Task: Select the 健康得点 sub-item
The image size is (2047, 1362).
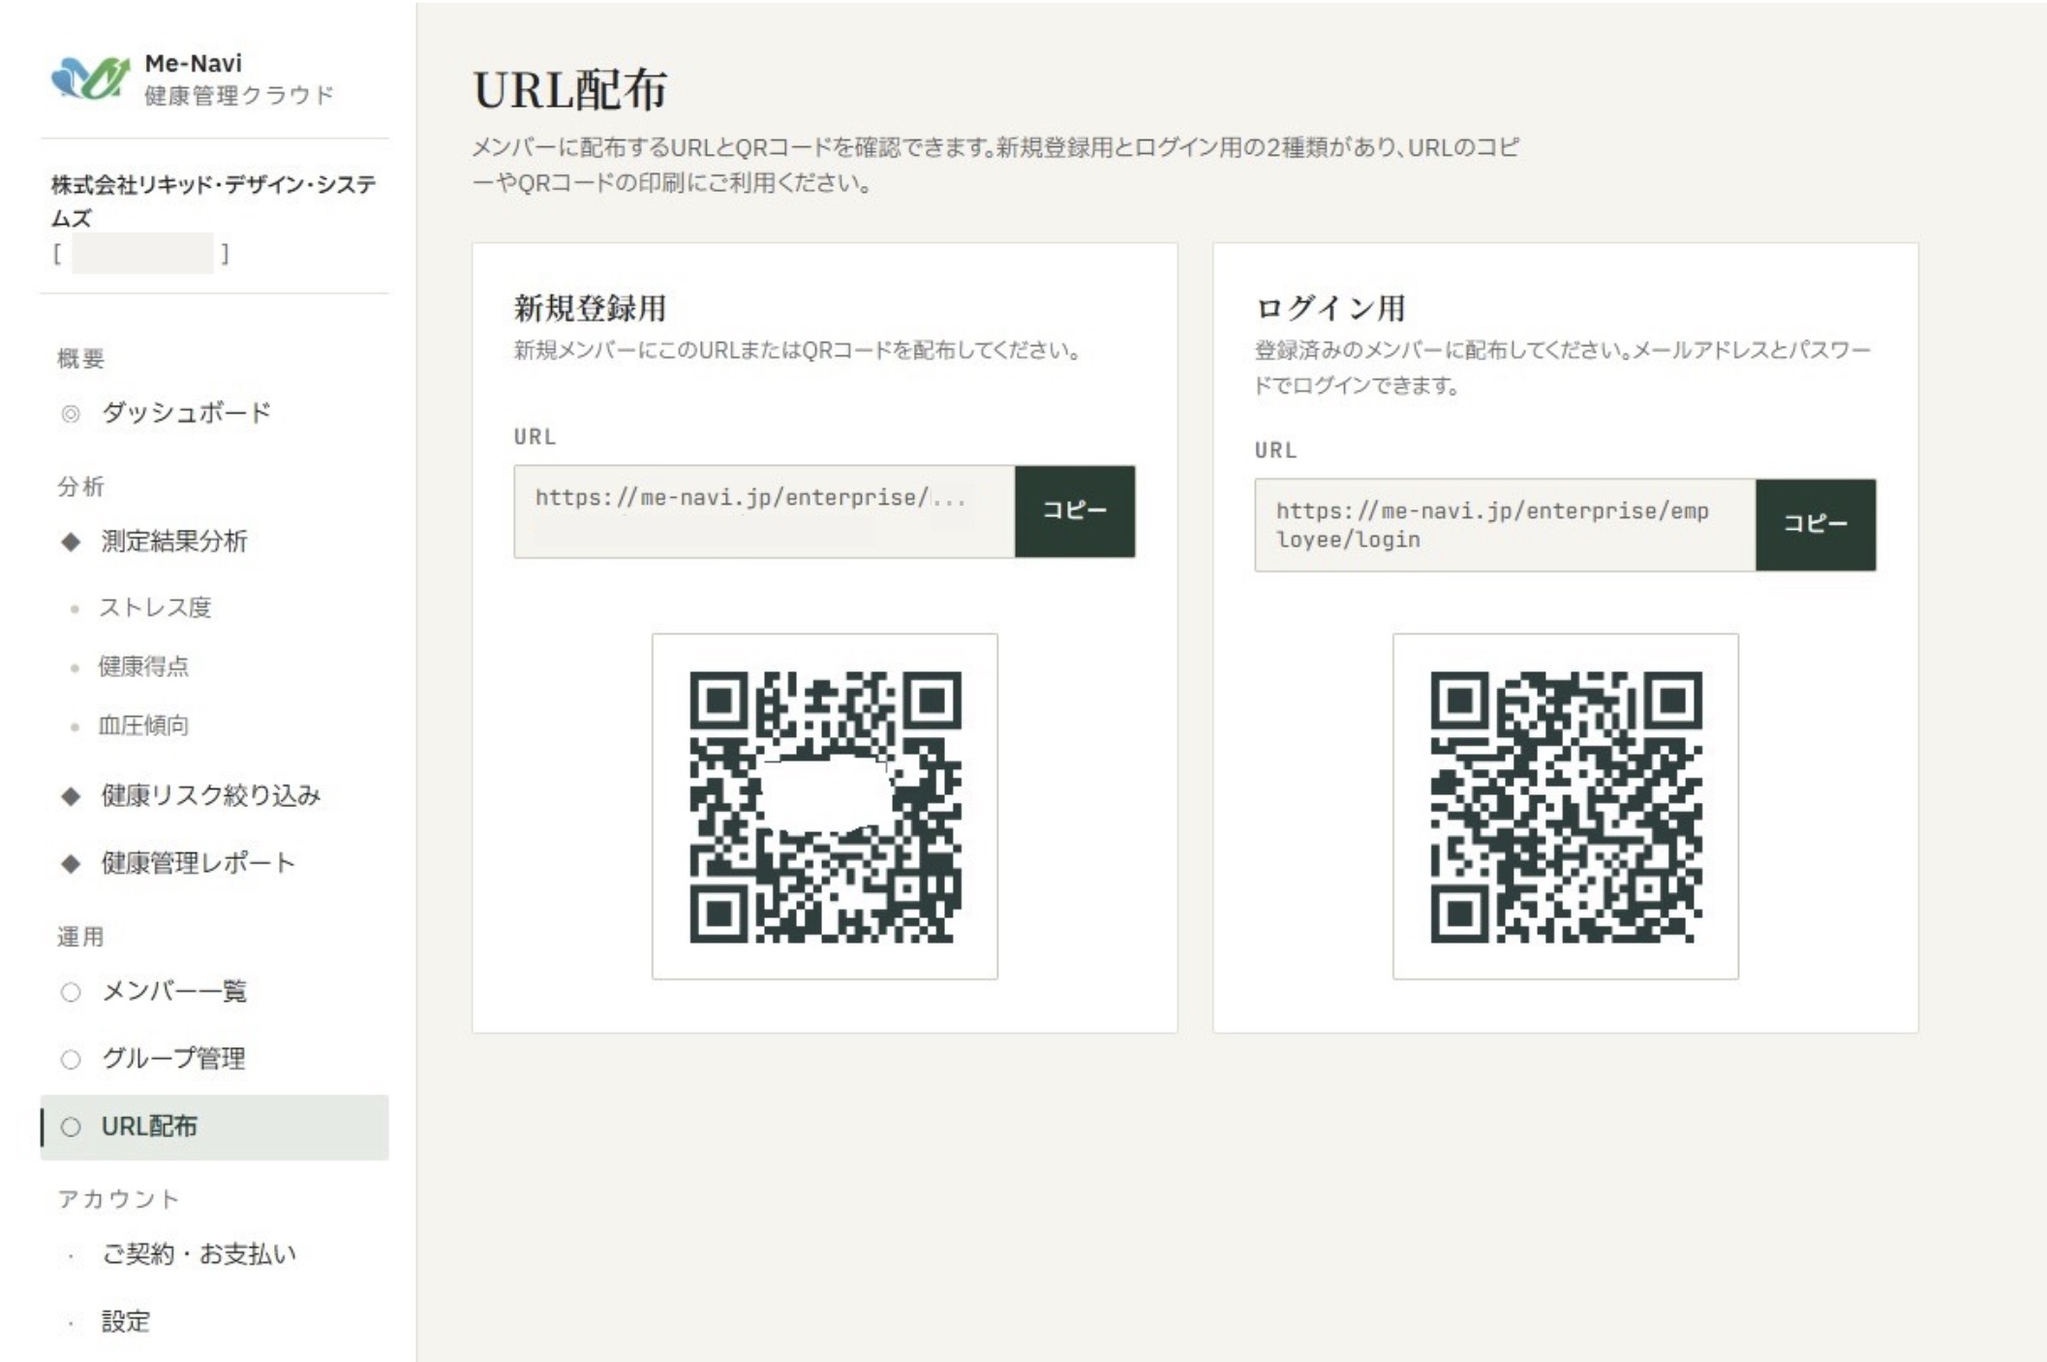Action: click(143, 666)
